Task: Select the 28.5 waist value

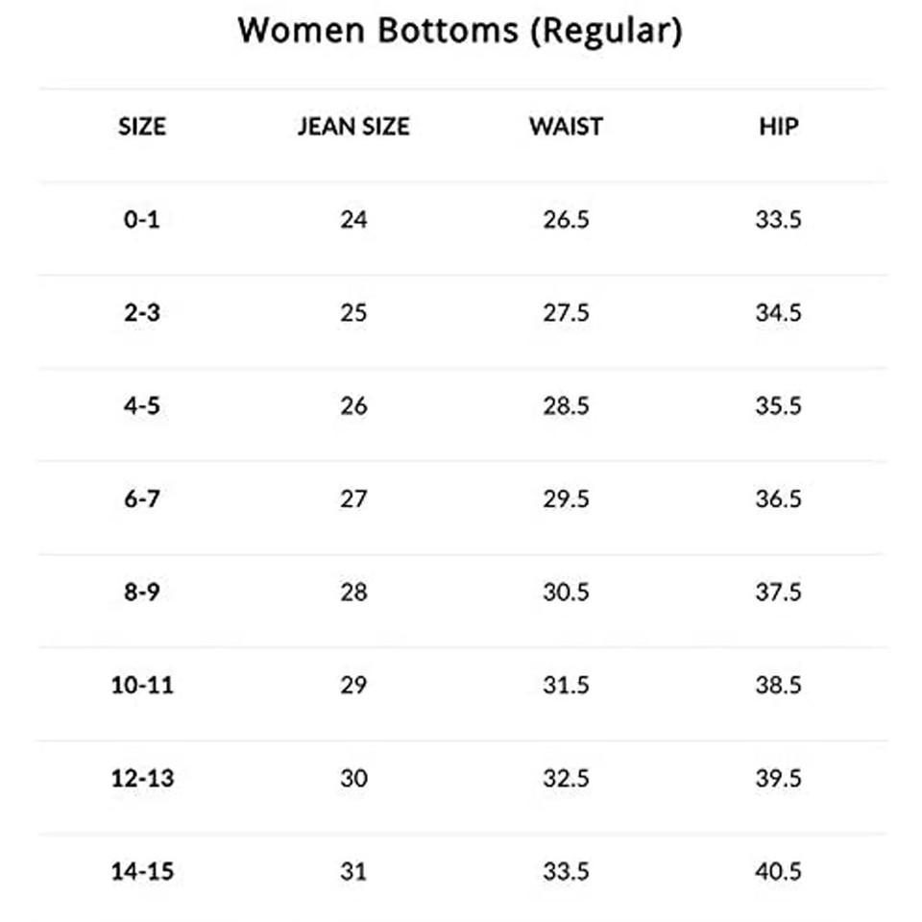Action: pos(566,405)
